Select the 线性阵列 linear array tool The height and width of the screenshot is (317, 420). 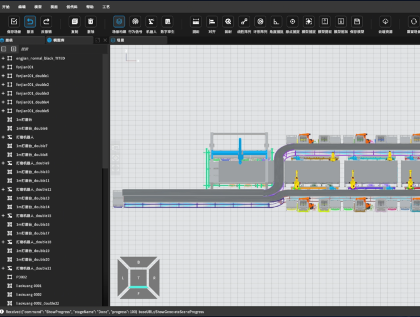[x=244, y=22]
